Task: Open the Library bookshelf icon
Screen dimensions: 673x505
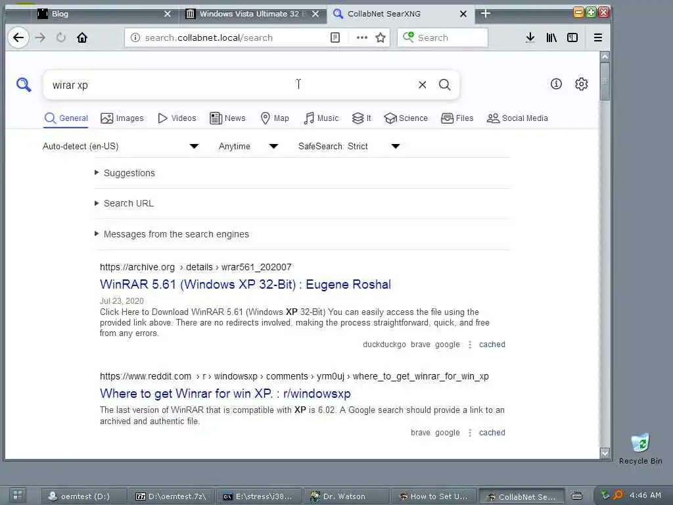Action: point(551,37)
